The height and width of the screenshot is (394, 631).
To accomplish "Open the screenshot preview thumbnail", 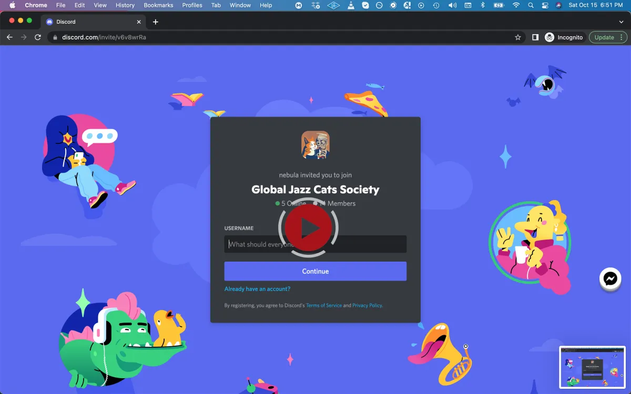I will (592, 367).
